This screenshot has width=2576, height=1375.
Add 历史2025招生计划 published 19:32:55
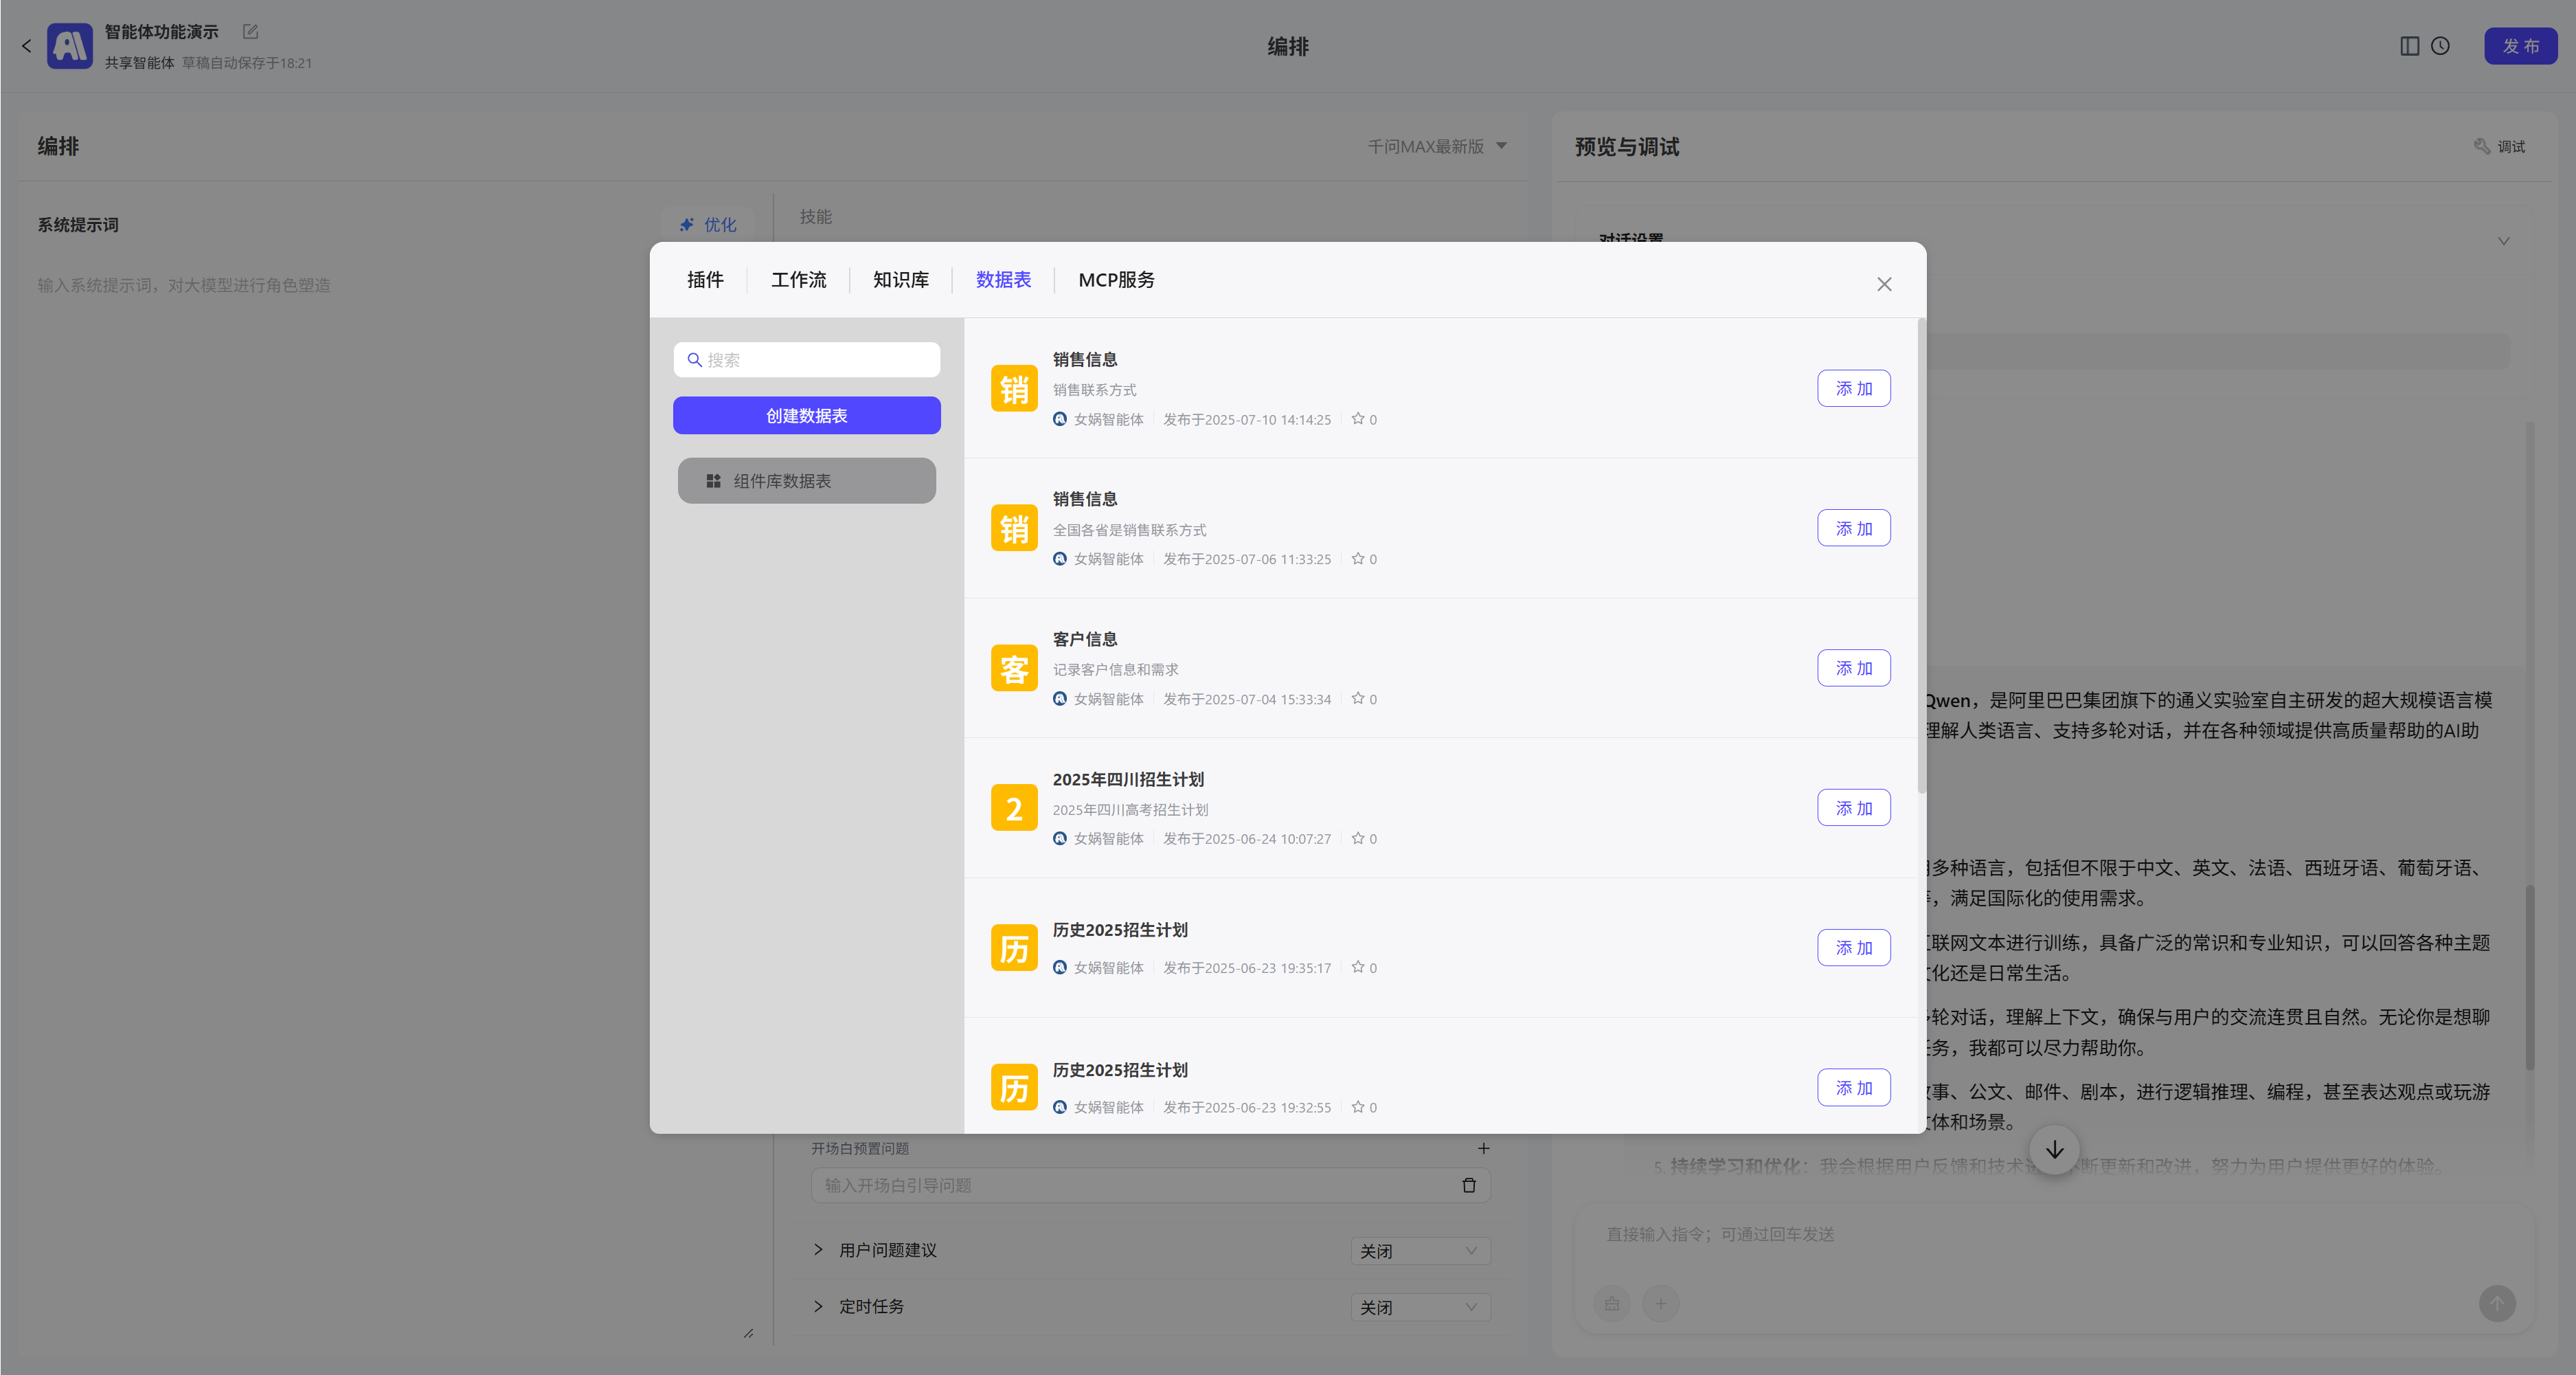[x=1854, y=1088]
